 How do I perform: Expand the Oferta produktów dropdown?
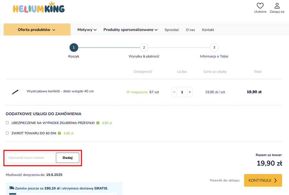pos(37,30)
